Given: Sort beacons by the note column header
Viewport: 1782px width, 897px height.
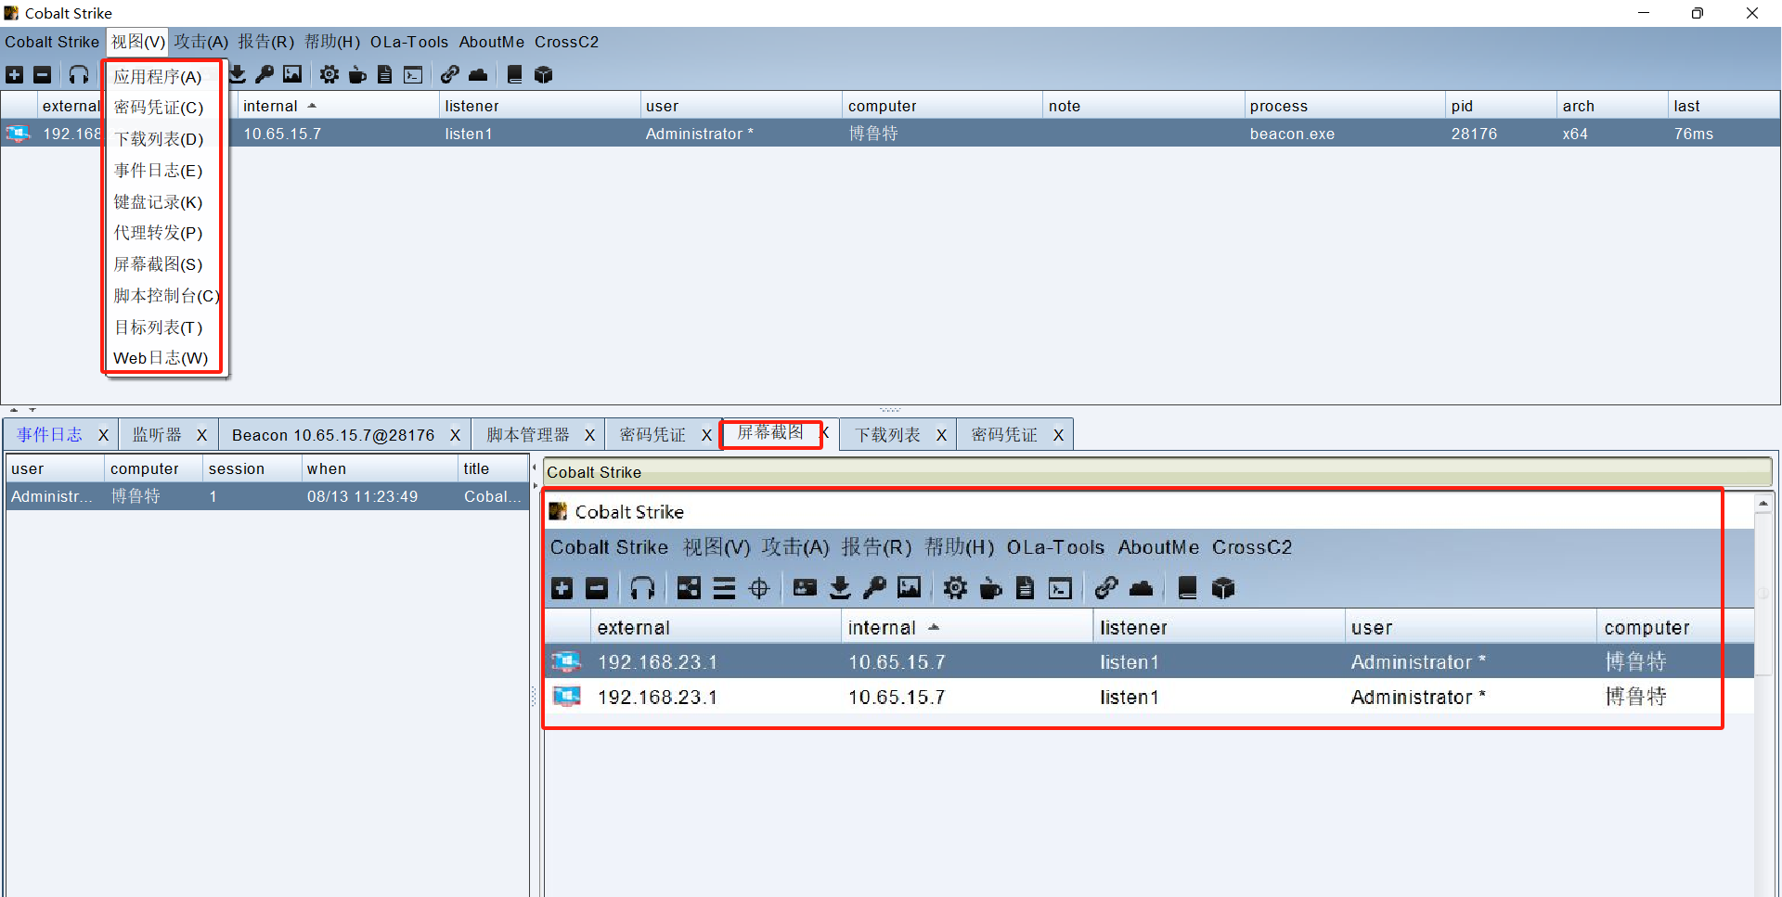Looking at the screenshot, I should click(x=1143, y=106).
